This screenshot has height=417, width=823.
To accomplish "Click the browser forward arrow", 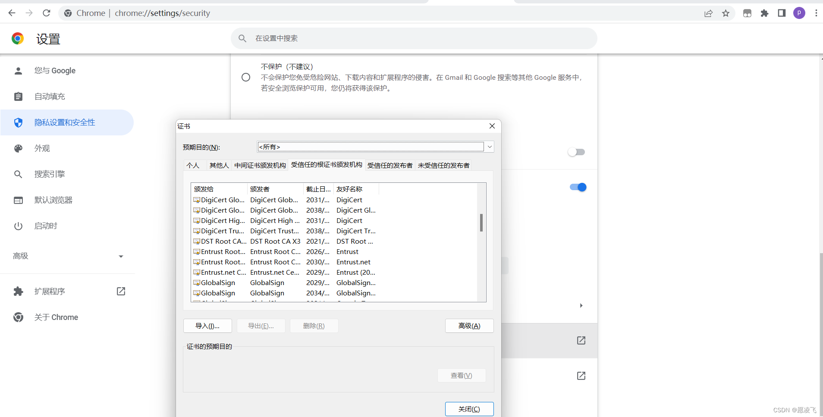I will click(x=29, y=13).
